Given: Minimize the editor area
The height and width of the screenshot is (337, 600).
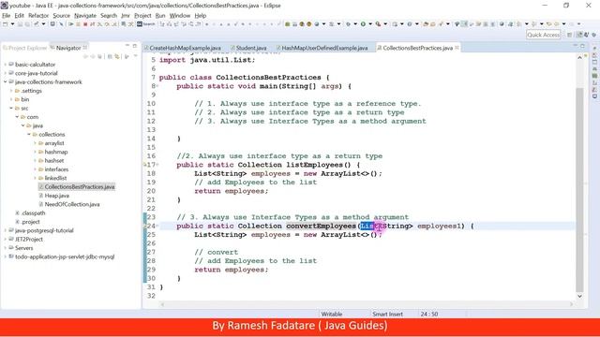Looking at the screenshot, I should tap(575, 45).
